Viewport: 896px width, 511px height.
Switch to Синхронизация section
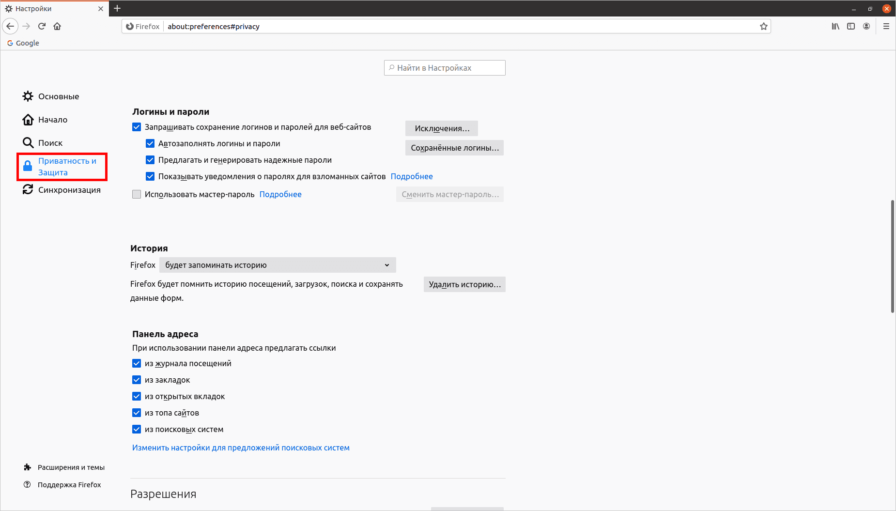[69, 190]
